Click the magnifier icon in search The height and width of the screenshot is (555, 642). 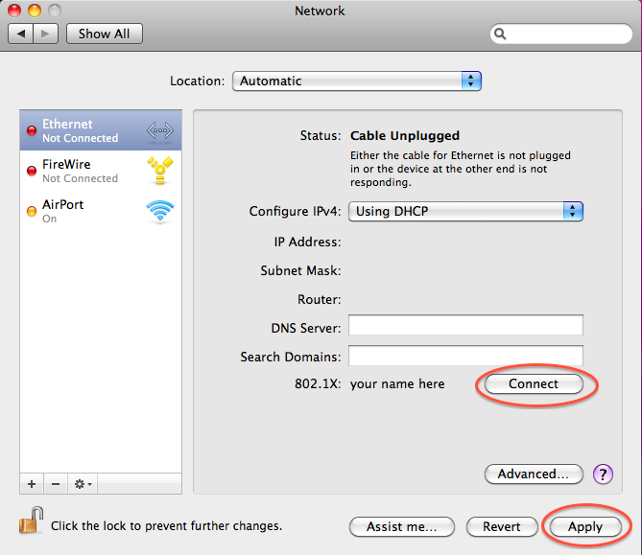[x=500, y=34]
